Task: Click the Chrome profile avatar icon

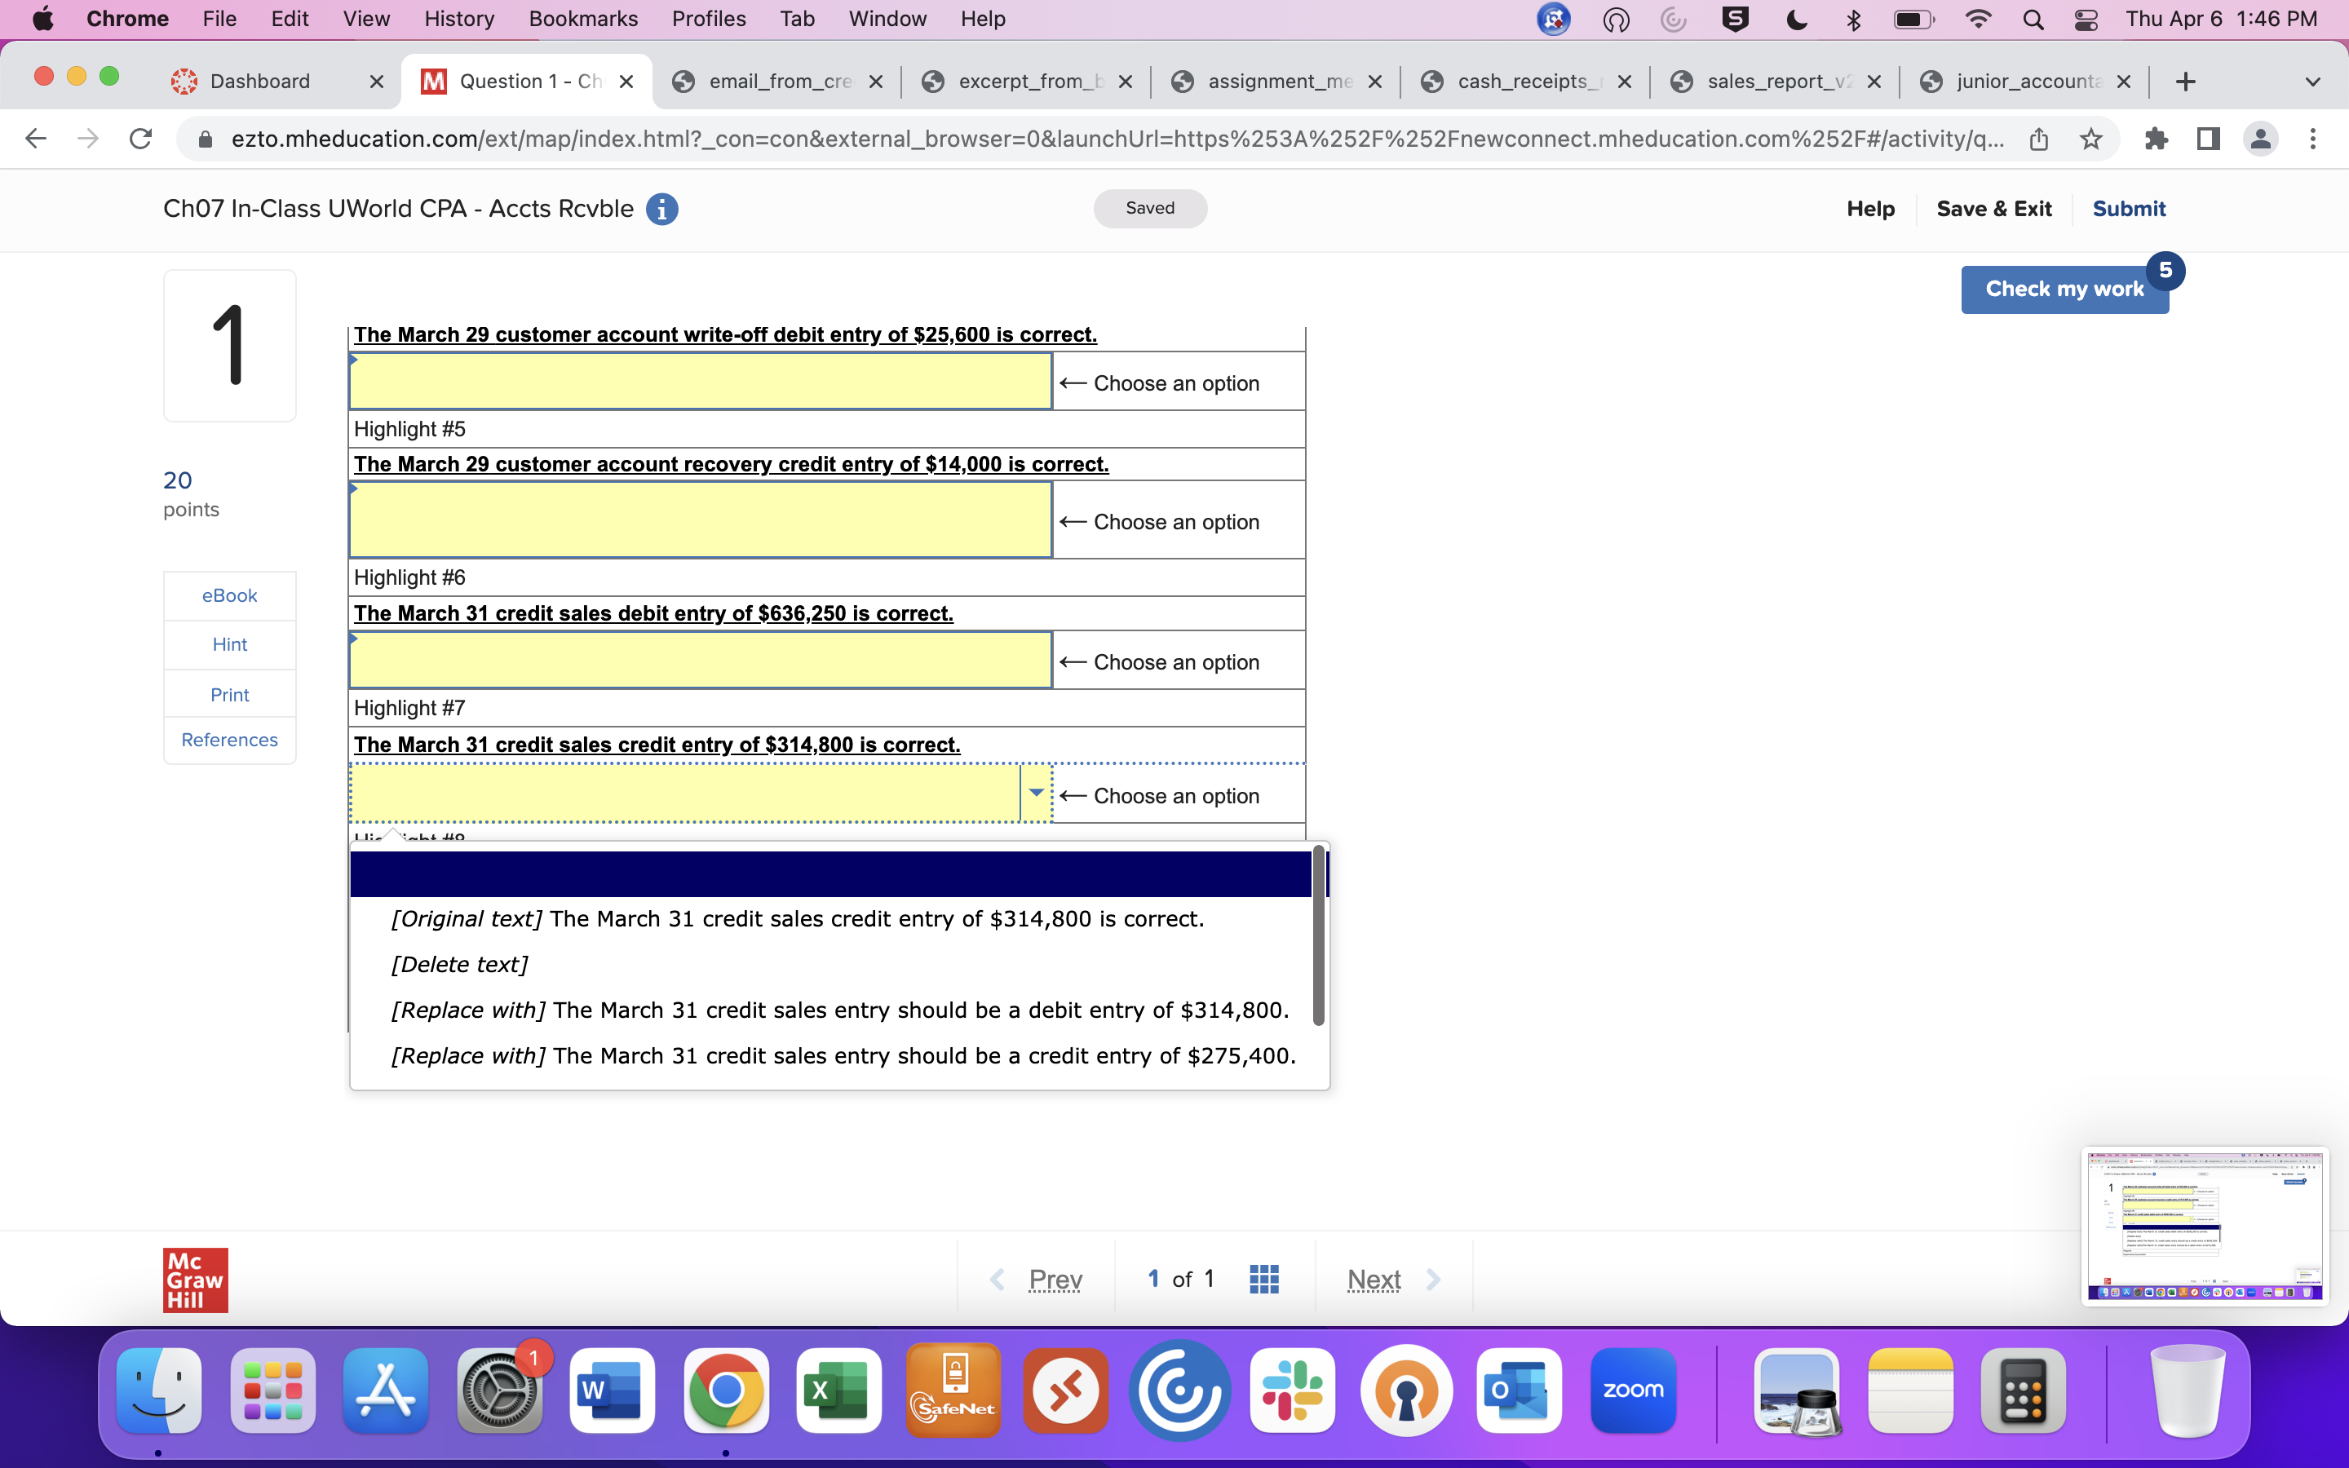Action: [2261, 139]
